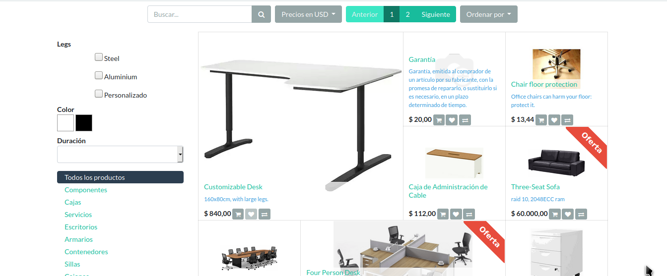This screenshot has width=667, height=276.
Task: Open the Precios en USD dropdown
Action: (x=308, y=14)
